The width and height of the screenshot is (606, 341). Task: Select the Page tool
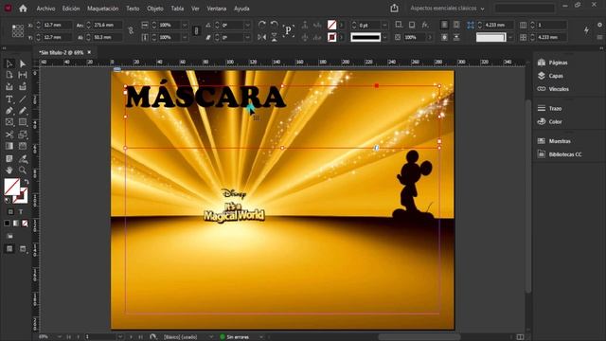(x=9, y=75)
